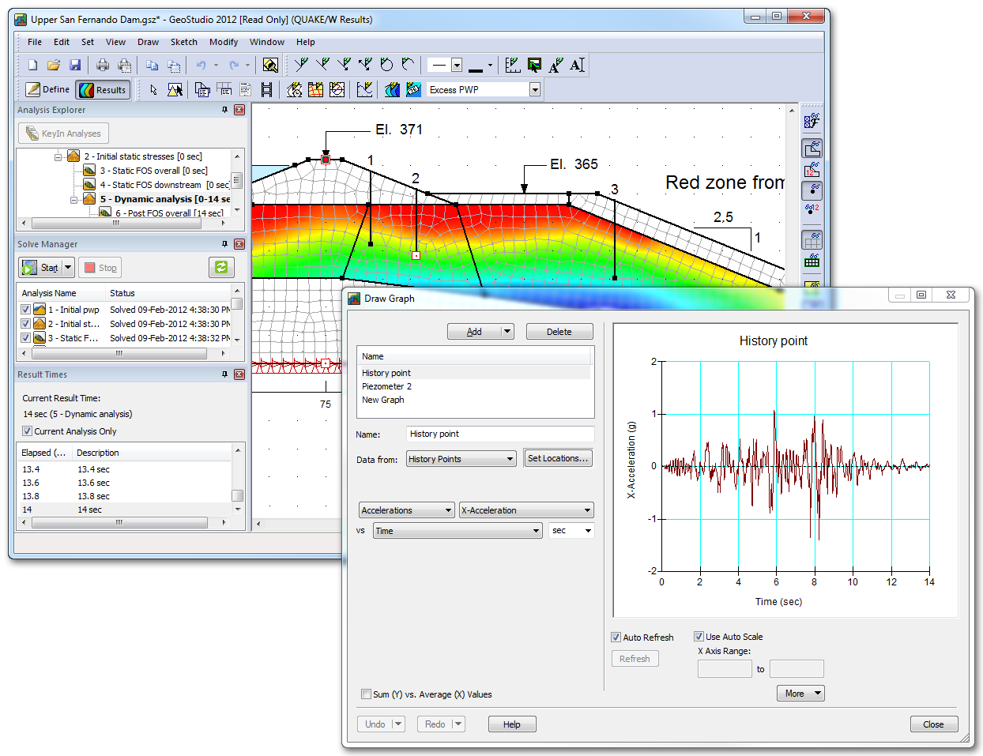983x756 pixels.
Task: Switch to the Define view
Action: click(x=47, y=89)
